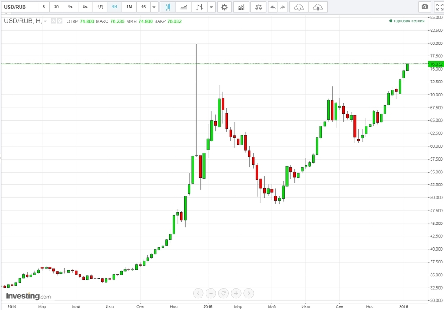Expand the timeframe list dropdown arrow
Screen dimensions: 444x310
coord(154,7)
